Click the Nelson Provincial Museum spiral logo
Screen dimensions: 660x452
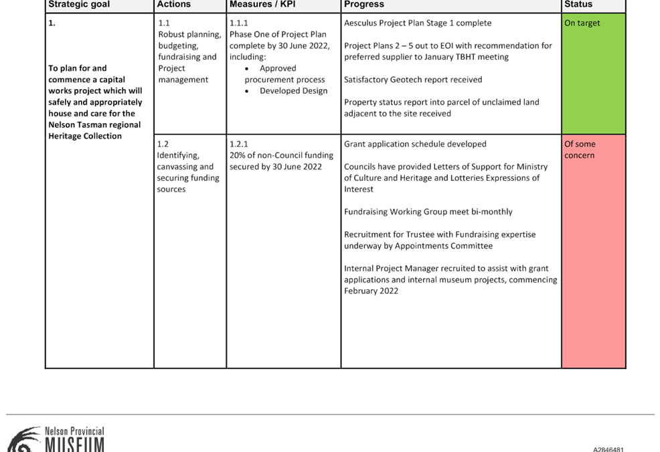(25, 439)
